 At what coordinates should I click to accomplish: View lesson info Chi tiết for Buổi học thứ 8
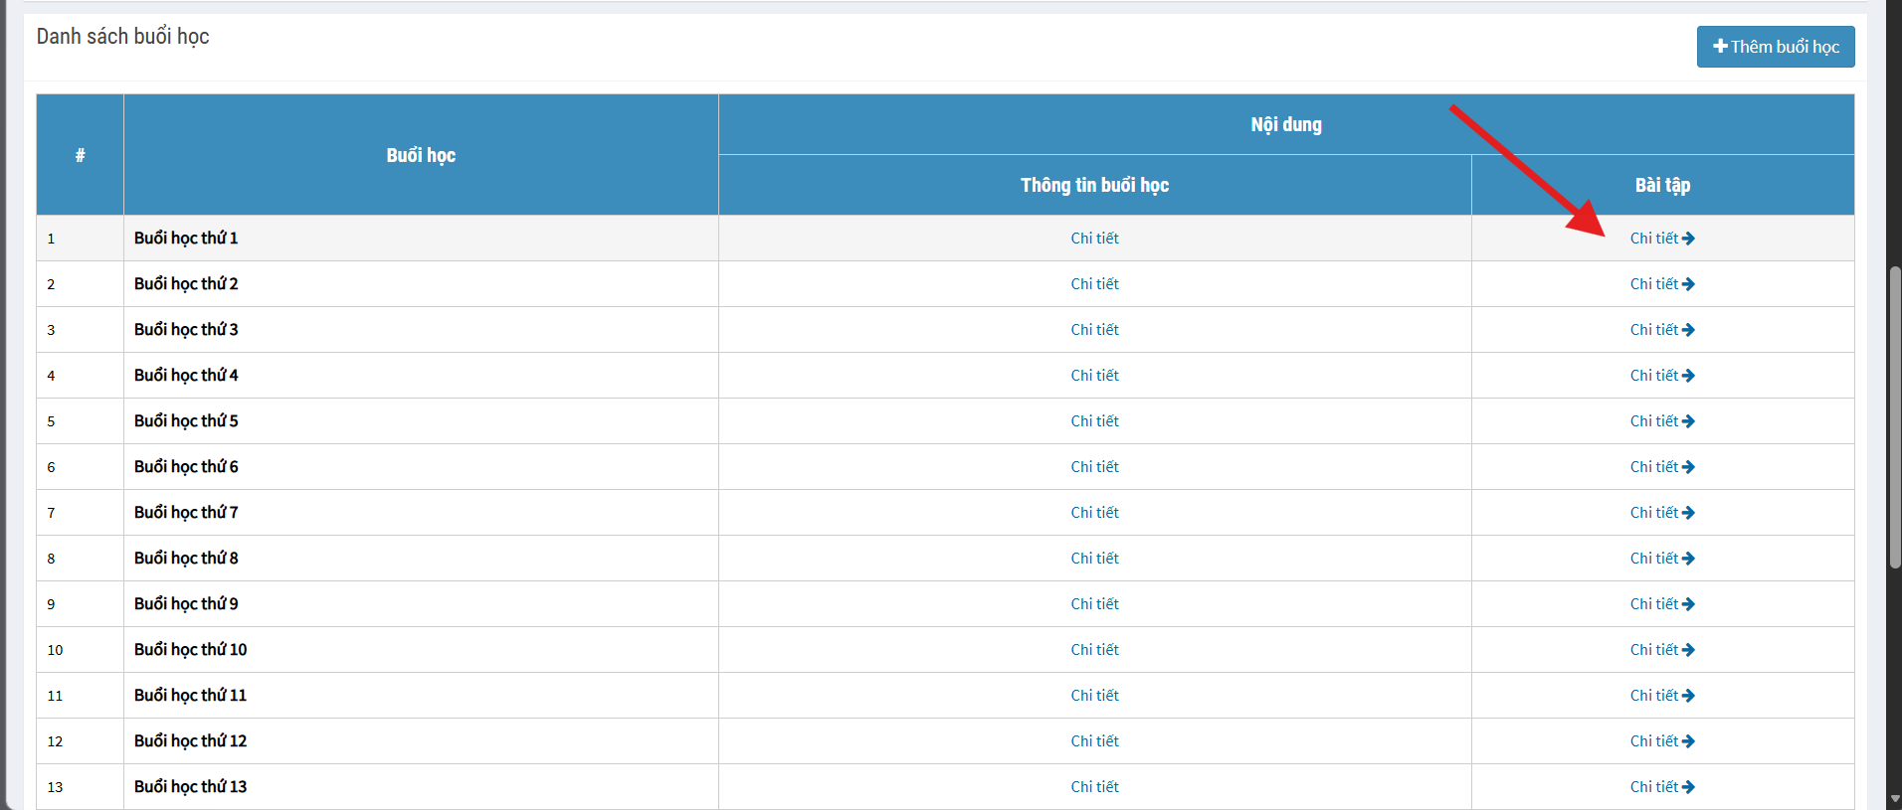coord(1094,559)
